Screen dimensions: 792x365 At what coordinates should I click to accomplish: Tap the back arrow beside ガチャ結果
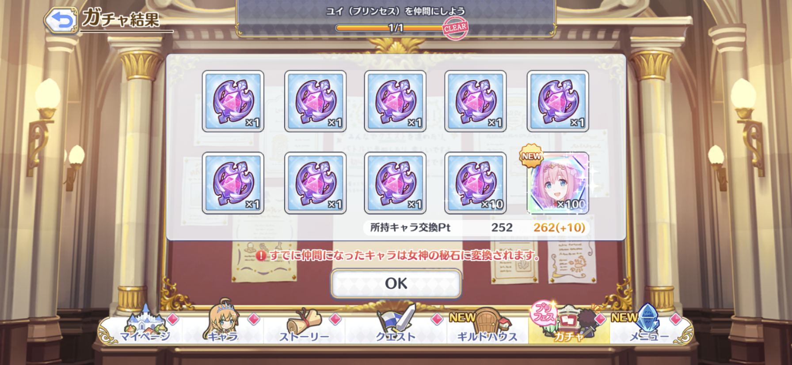coord(61,20)
